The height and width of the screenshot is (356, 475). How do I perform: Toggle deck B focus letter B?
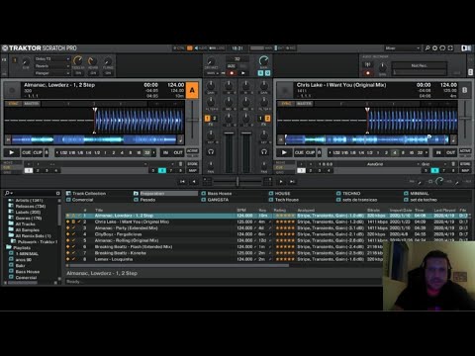point(465,90)
